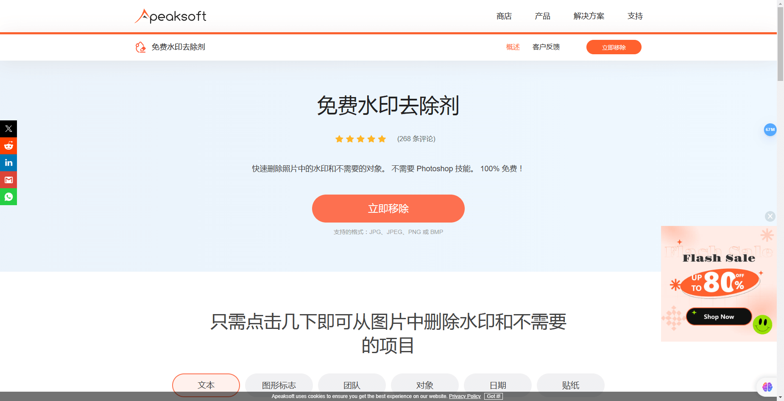Click the blue 67M badge icon
Screen dimensions: 784x401
pyautogui.click(x=770, y=130)
